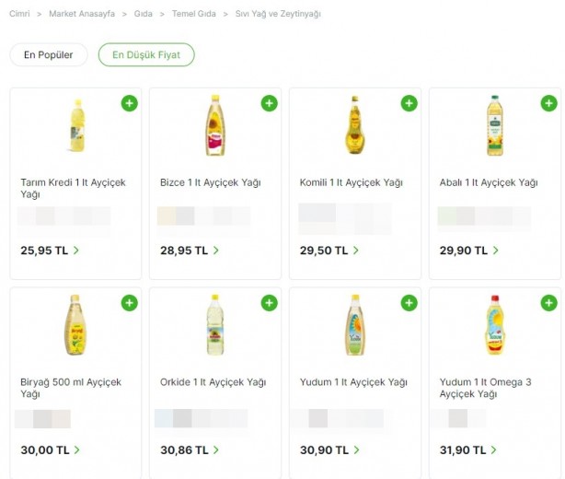Screen dimensions: 565x479
Task: Open Biryağ 500 ml Ayçiçek Yağı title
Action: (71, 388)
